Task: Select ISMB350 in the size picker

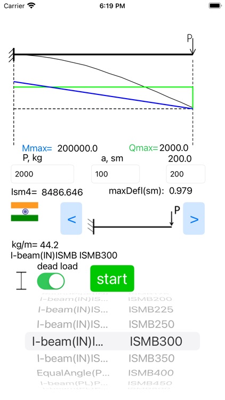Action: tap(151, 358)
